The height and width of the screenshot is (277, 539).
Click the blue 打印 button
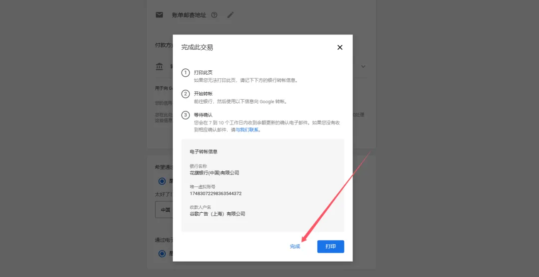click(331, 247)
